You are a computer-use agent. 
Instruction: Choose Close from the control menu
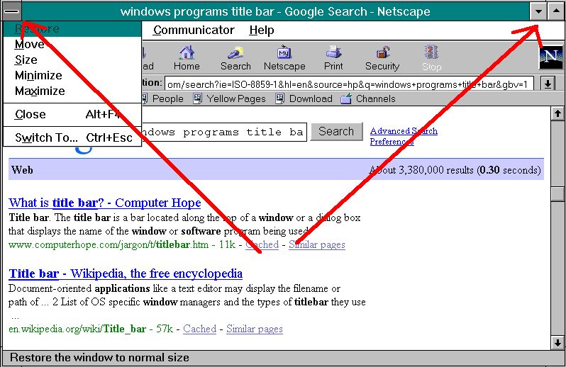coord(72,115)
